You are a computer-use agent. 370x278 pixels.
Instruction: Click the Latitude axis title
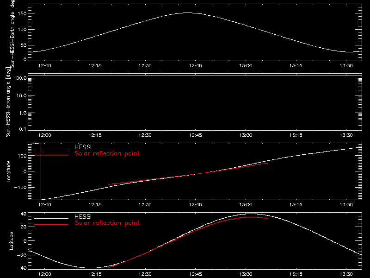[x=11, y=240]
